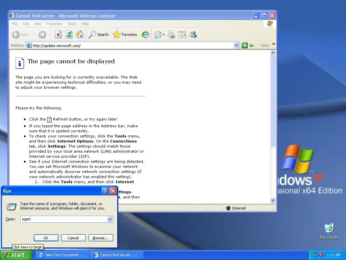Image resolution: width=346 pixels, height=260 pixels.
Task: Open Search pane with magnifier icon
Action: (x=92, y=35)
